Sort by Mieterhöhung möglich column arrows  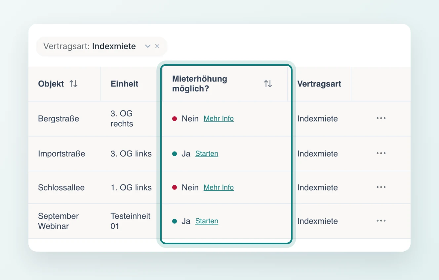pyautogui.click(x=268, y=84)
